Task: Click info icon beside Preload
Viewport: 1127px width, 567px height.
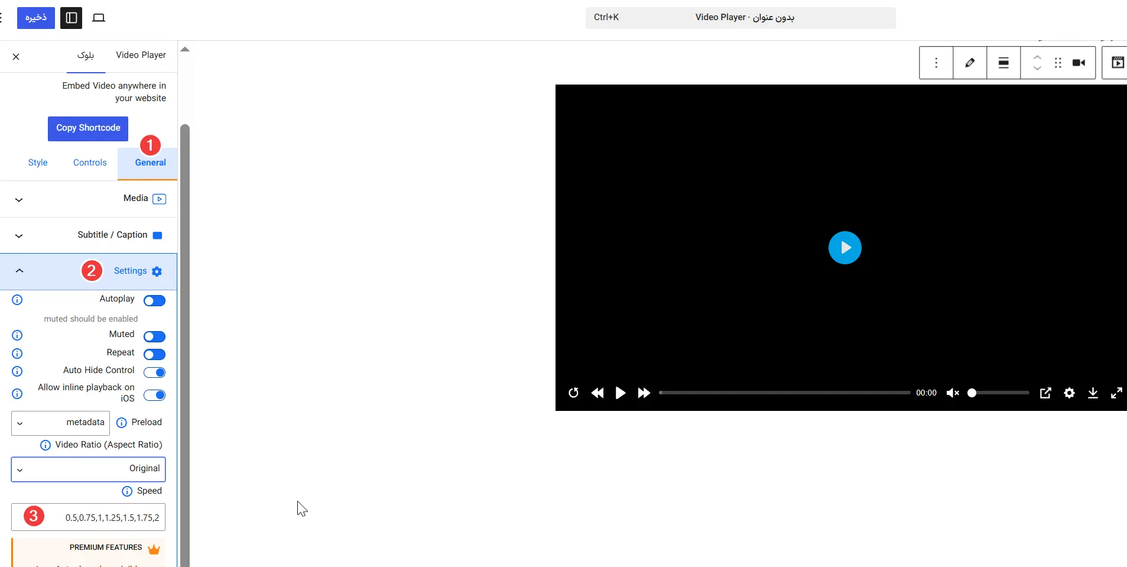Action: (122, 423)
